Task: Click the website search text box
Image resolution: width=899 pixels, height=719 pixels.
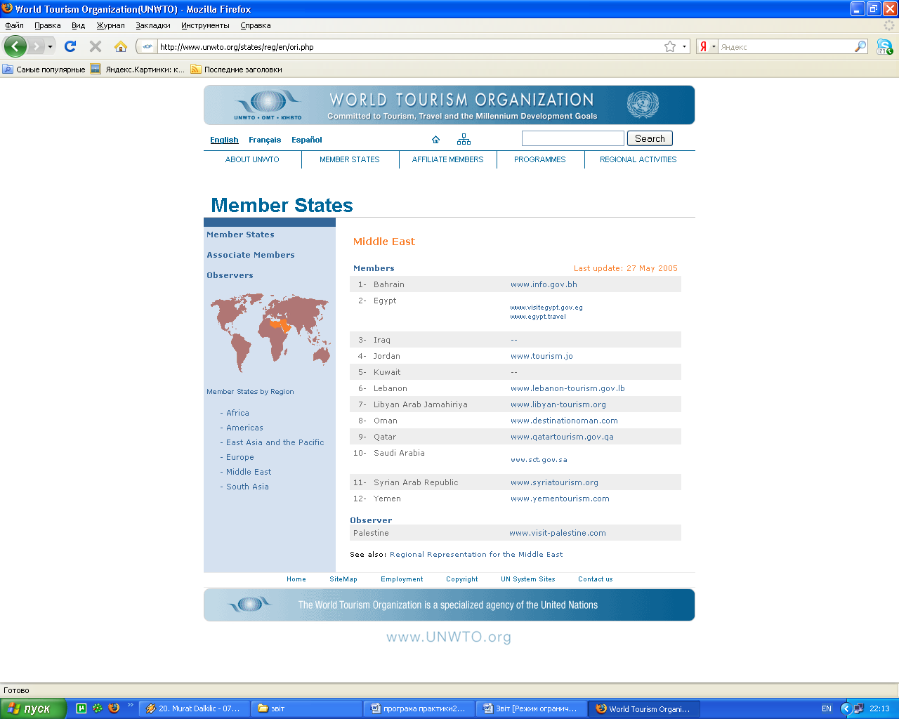Action: pyautogui.click(x=572, y=138)
